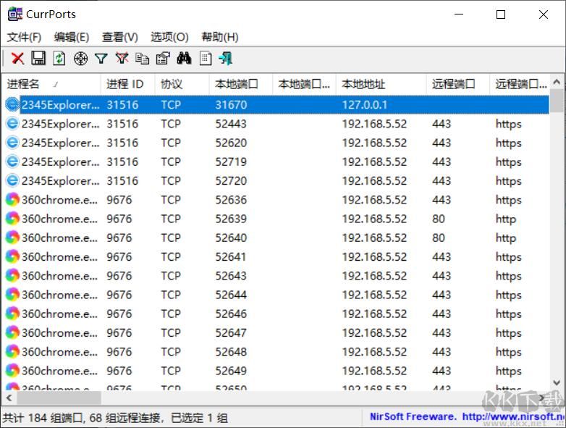Click the horizontal scrollbar right arrow
Image resolution: width=566 pixels, height=428 pixels.
[544, 398]
